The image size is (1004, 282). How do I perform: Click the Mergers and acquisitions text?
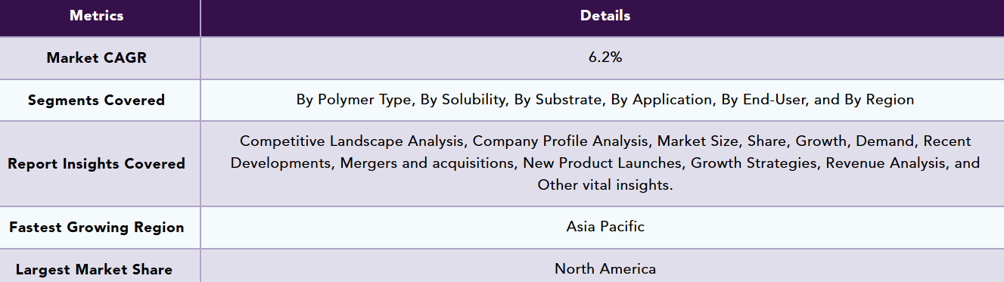[x=427, y=163]
